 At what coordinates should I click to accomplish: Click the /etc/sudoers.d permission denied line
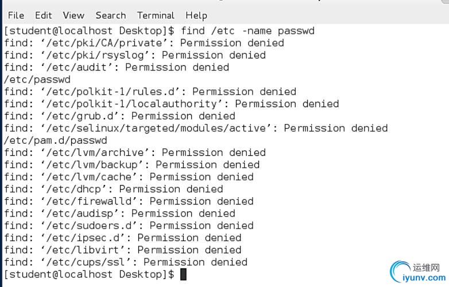pyautogui.click(x=129, y=225)
